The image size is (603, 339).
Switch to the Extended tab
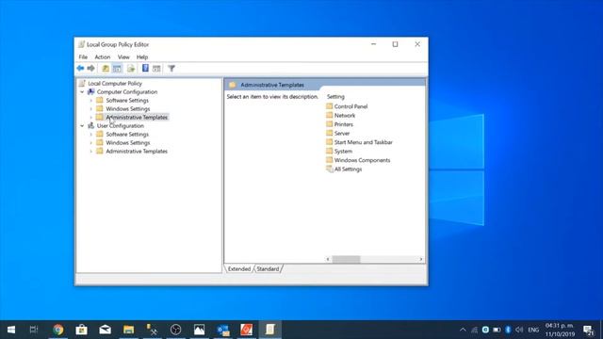click(238, 268)
